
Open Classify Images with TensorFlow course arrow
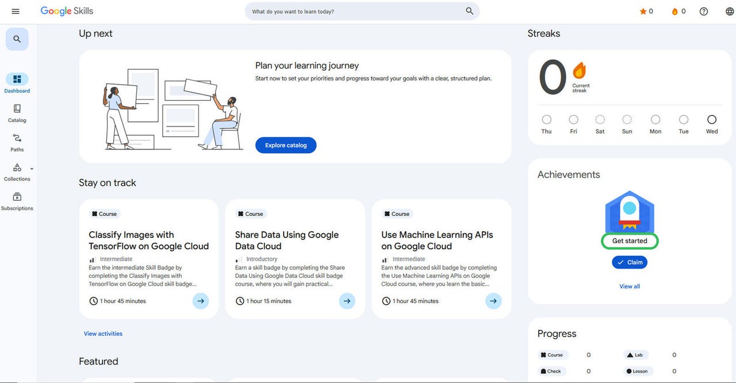pyautogui.click(x=200, y=301)
